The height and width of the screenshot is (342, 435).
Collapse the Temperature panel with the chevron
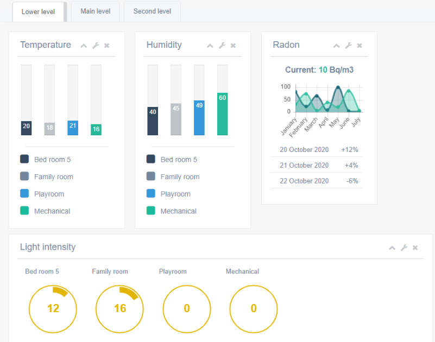click(84, 46)
